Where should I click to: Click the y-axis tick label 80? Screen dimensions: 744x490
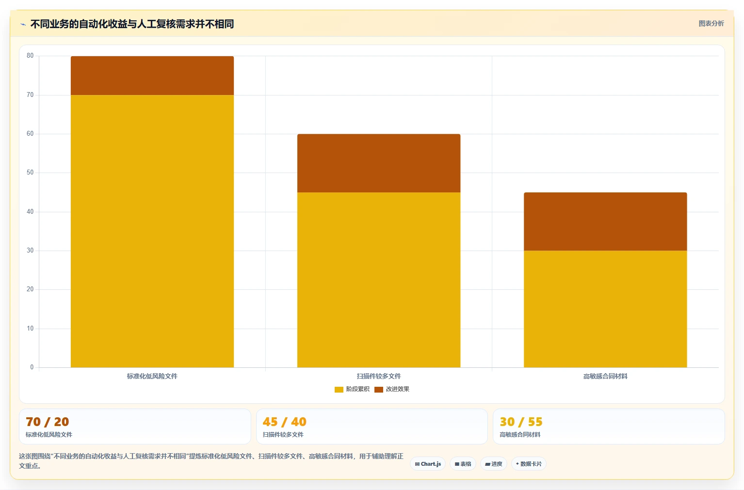30,56
